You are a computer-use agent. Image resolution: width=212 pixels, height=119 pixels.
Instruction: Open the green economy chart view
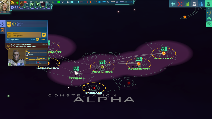pyautogui.click(x=187, y=4)
